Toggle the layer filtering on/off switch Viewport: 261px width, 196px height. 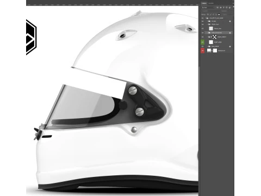233,7
